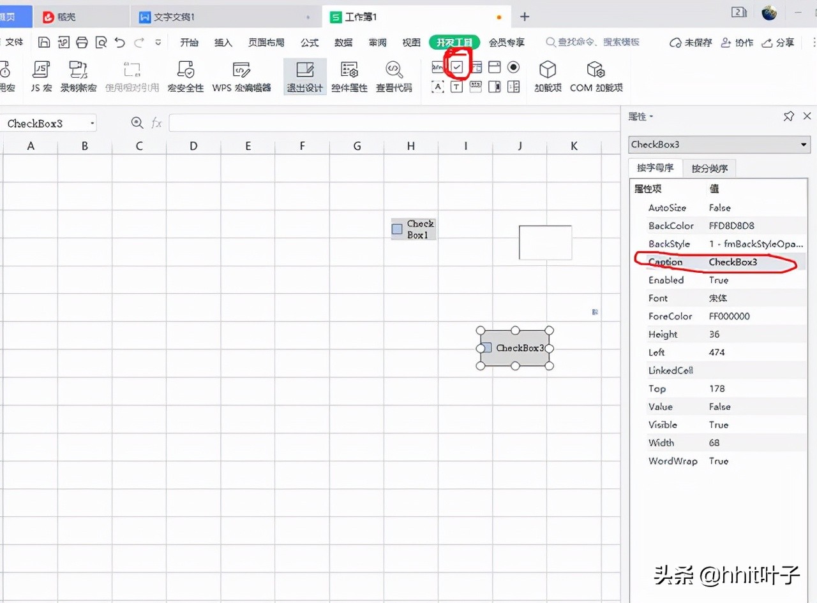Open the WPS 宏编辑器
Image resolution: width=817 pixels, height=603 pixels.
coord(241,76)
